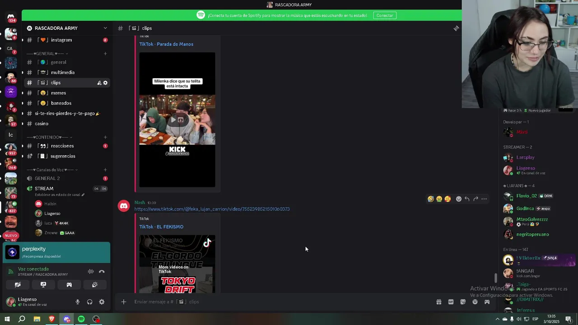The width and height of the screenshot is (578, 325).
Task: Open more options on Nash's message
Action: [484, 199]
